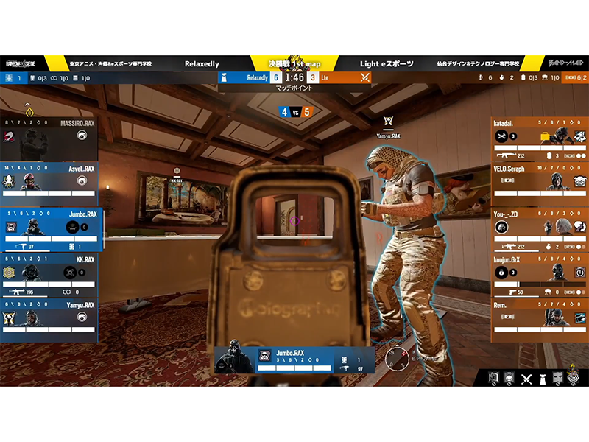Click the holographic sight reticle
This screenshot has width=589, height=442.
pyautogui.click(x=294, y=220)
